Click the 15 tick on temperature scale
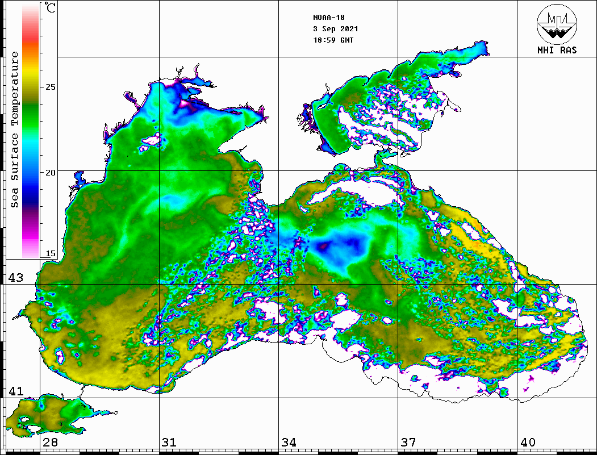The height and width of the screenshot is (455, 597). point(50,253)
